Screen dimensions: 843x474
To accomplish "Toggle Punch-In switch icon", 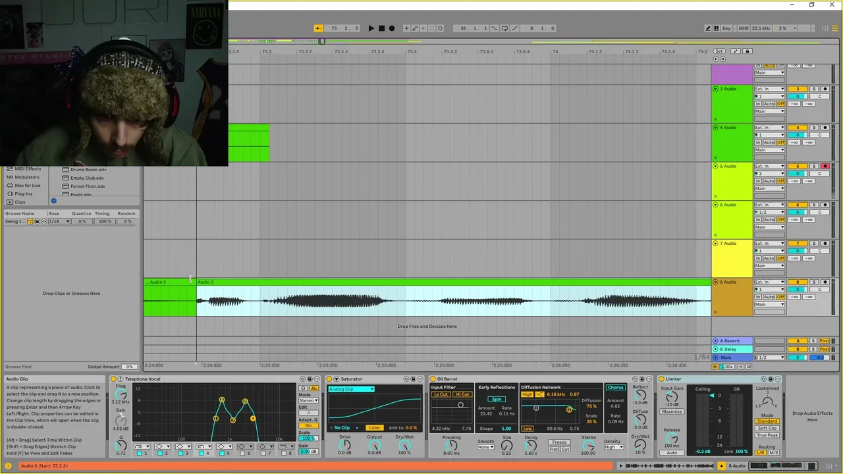I will pyautogui.click(x=495, y=28).
